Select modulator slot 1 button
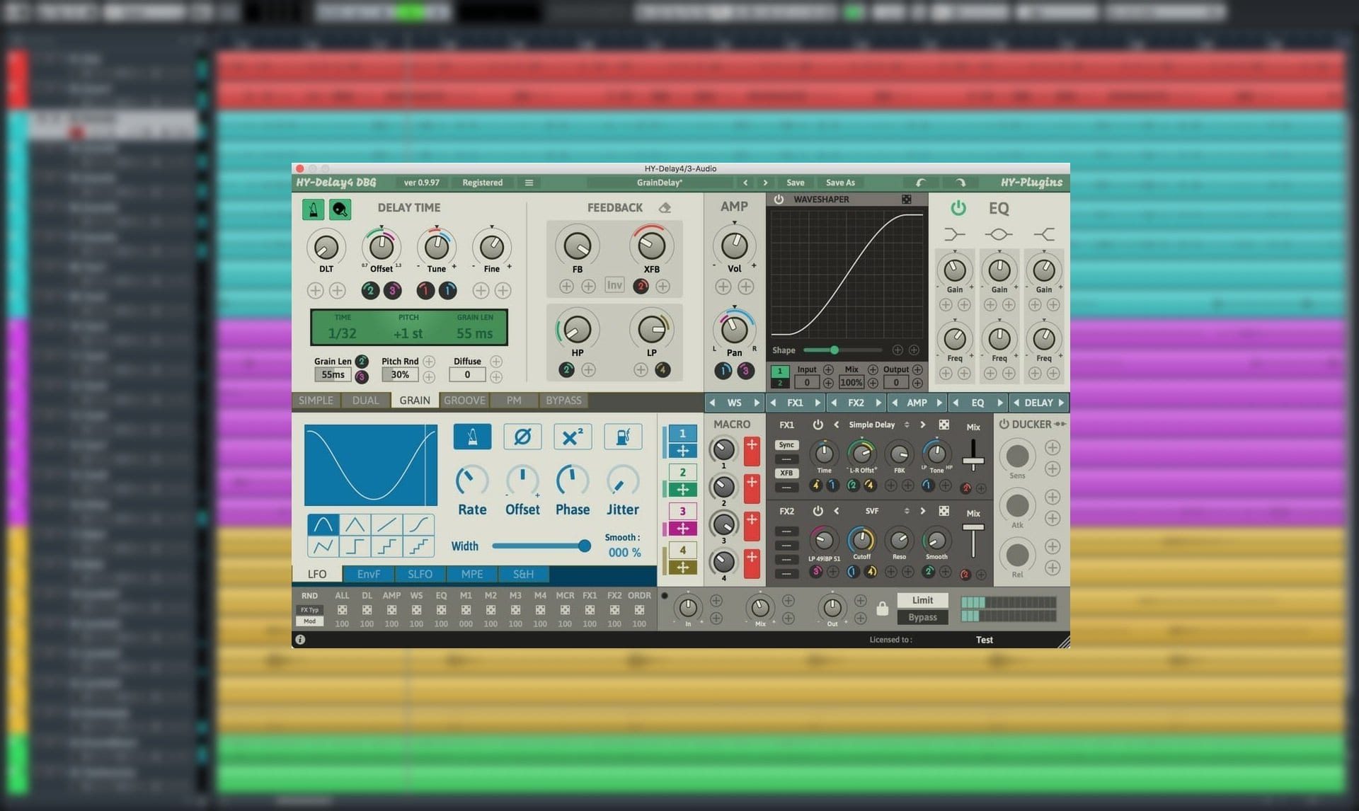This screenshot has height=811, width=1359. click(682, 433)
